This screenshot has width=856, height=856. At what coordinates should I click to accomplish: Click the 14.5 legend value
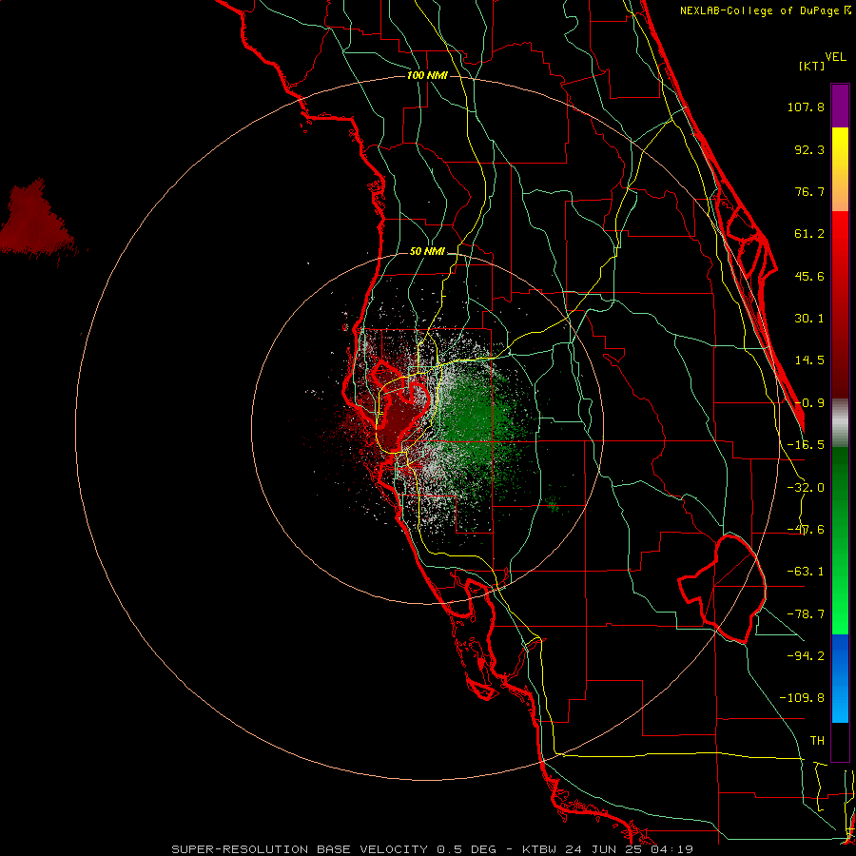pos(809,360)
